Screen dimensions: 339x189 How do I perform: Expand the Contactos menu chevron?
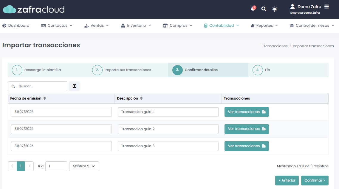coord(71,26)
